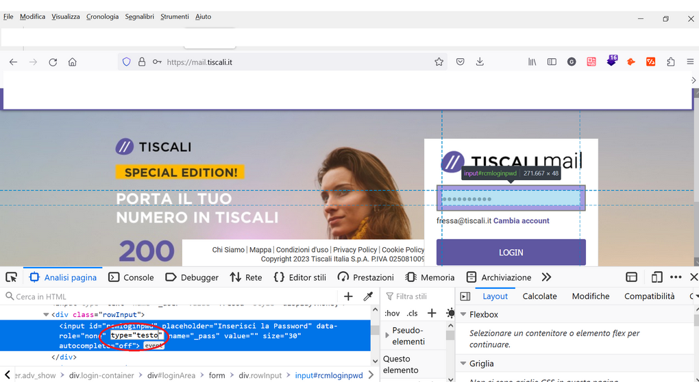Screen dimensions: 699x382
Task: Toggle light color scheme simulation icon
Action: (x=451, y=313)
